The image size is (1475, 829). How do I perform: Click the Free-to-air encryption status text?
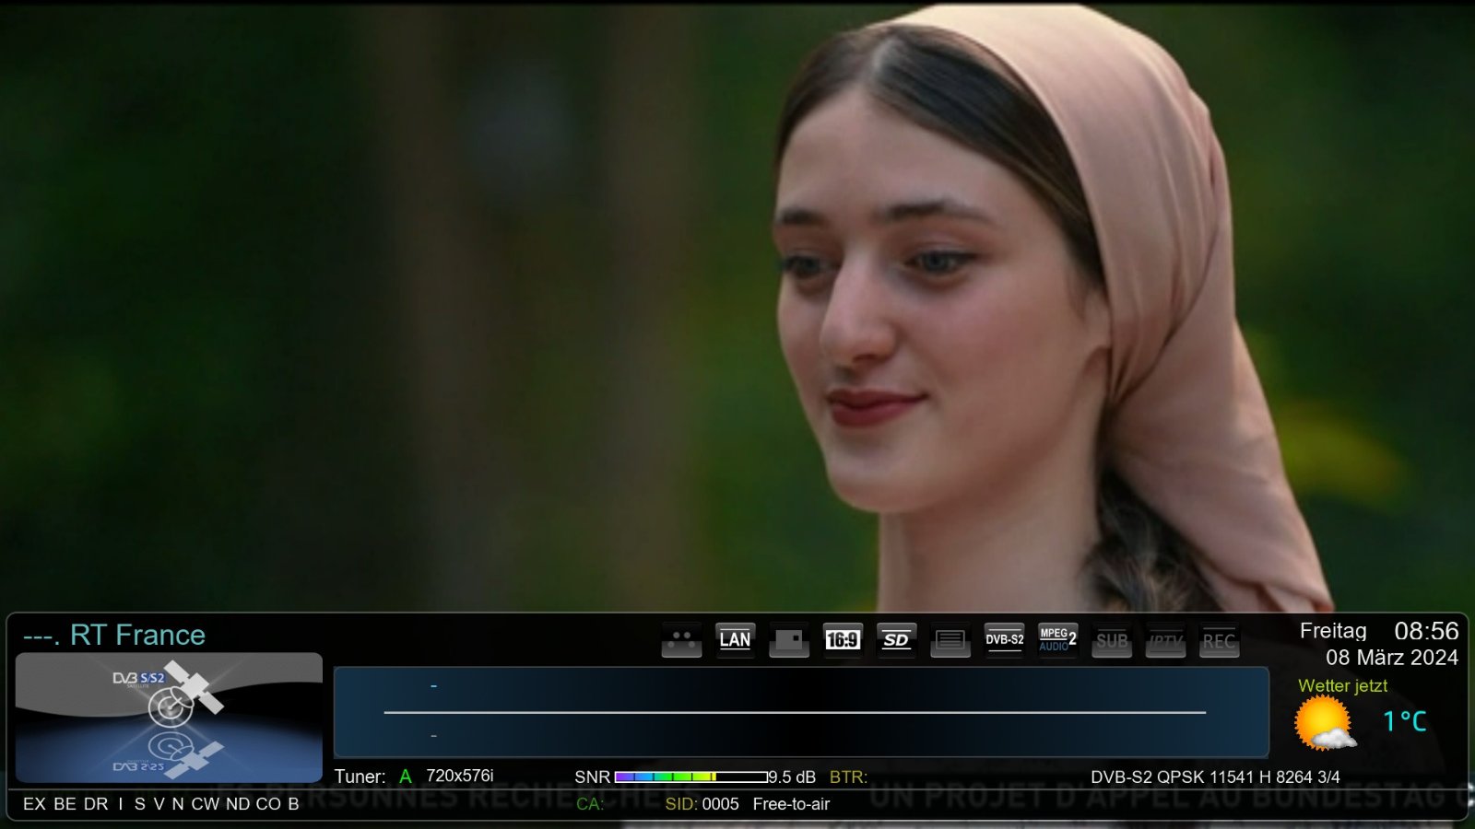pyautogui.click(x=791, y=804)
